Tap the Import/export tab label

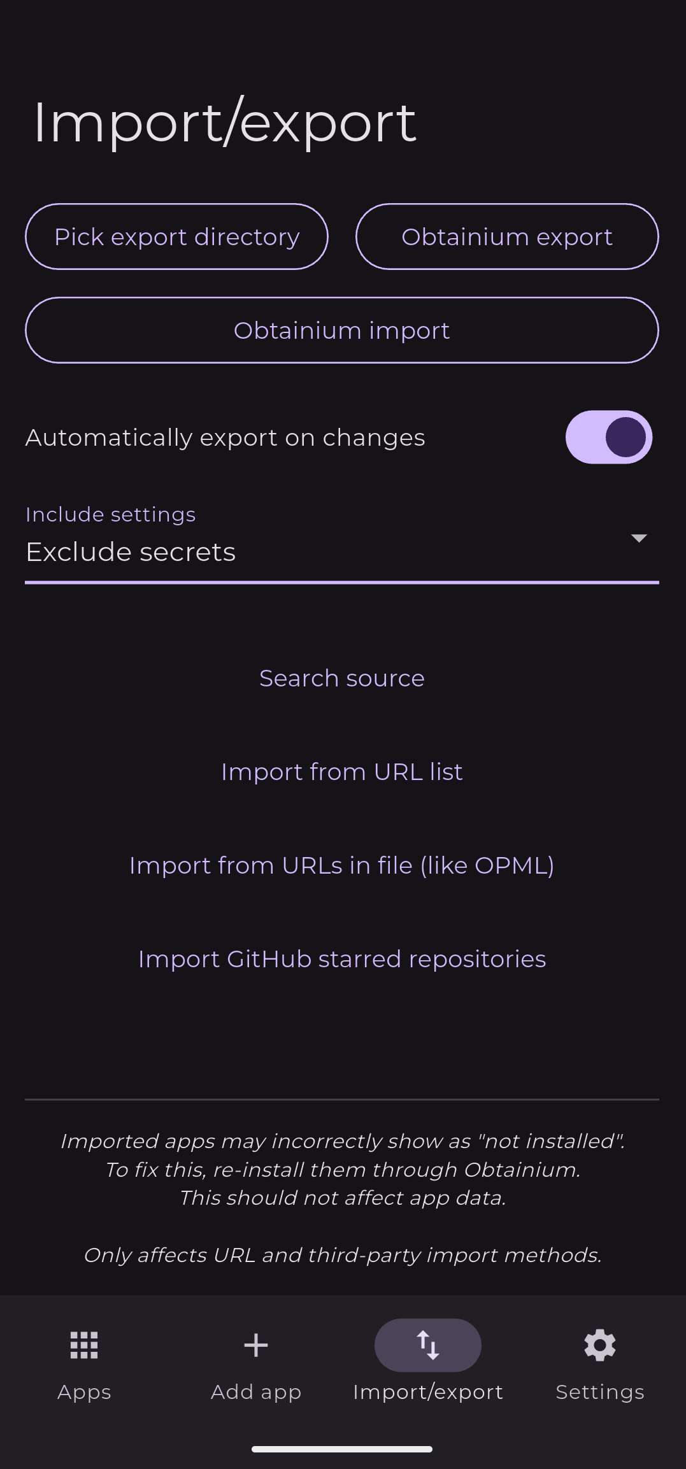click(427, 1392)
